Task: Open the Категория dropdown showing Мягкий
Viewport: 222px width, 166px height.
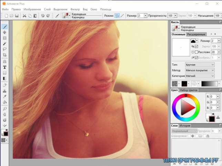Action: pos(200,76)
